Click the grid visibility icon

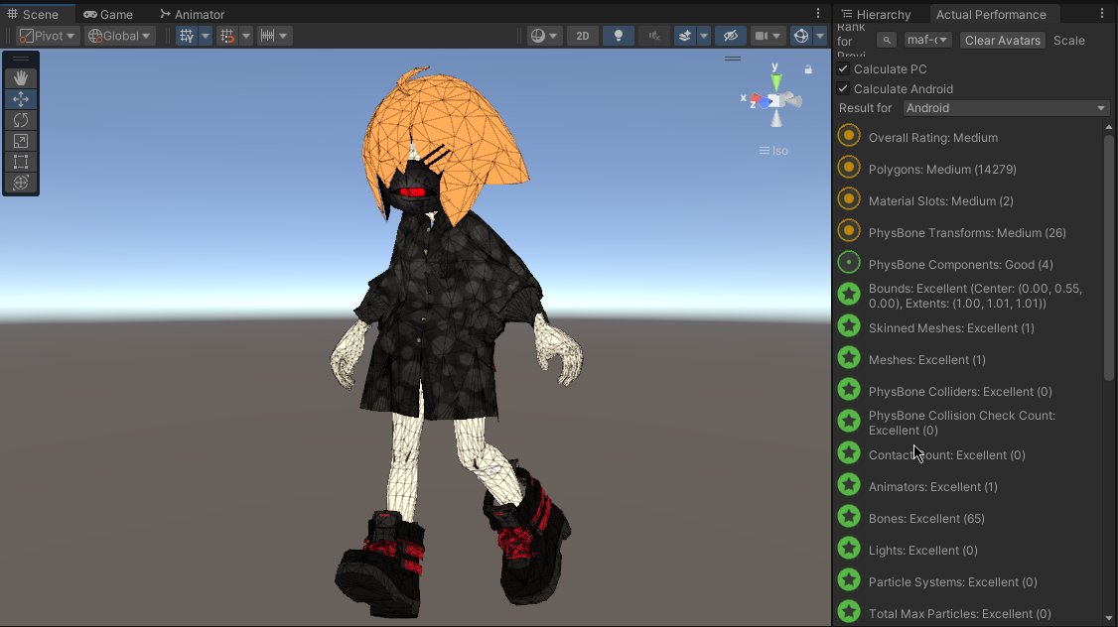pyautogui.click(x=187, y=36)
